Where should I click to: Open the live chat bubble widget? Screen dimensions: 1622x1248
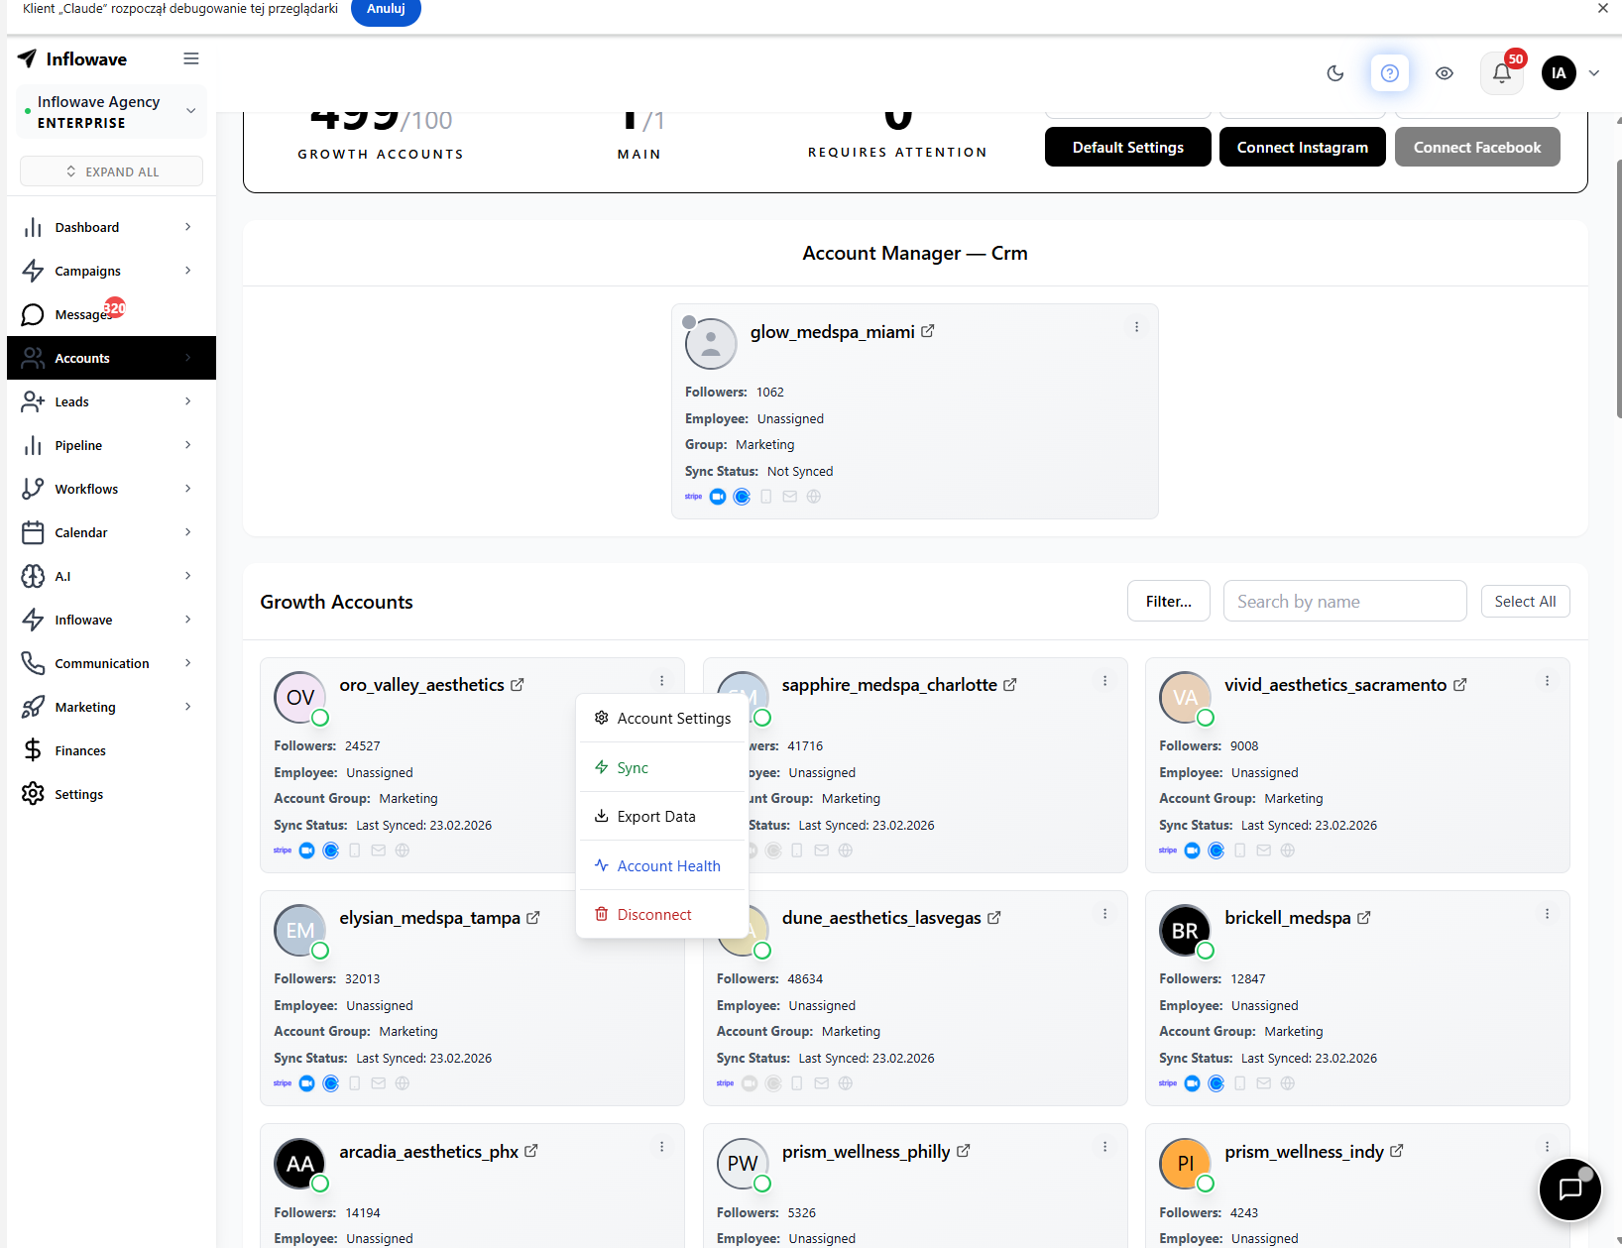(1569, 1189)
